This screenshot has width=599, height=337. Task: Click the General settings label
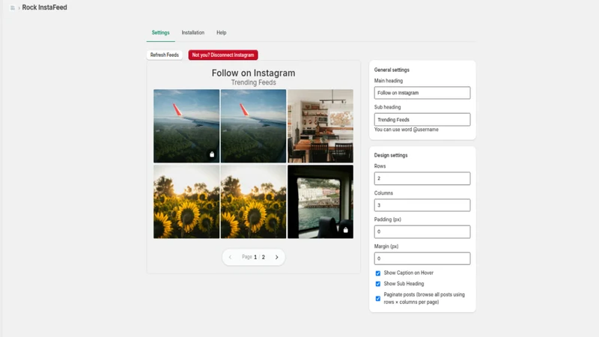pyautogui.click(x=392, y=70)
